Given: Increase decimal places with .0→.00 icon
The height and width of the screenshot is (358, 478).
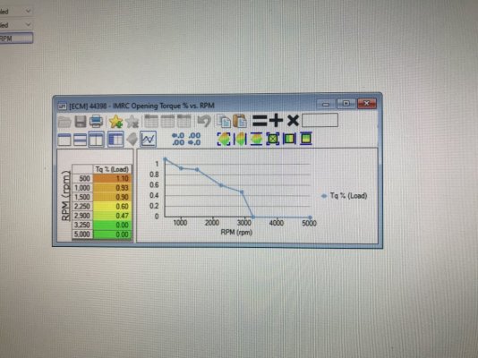Looking at the screenshot, I should pyautogui.click(x=178, y=139).
